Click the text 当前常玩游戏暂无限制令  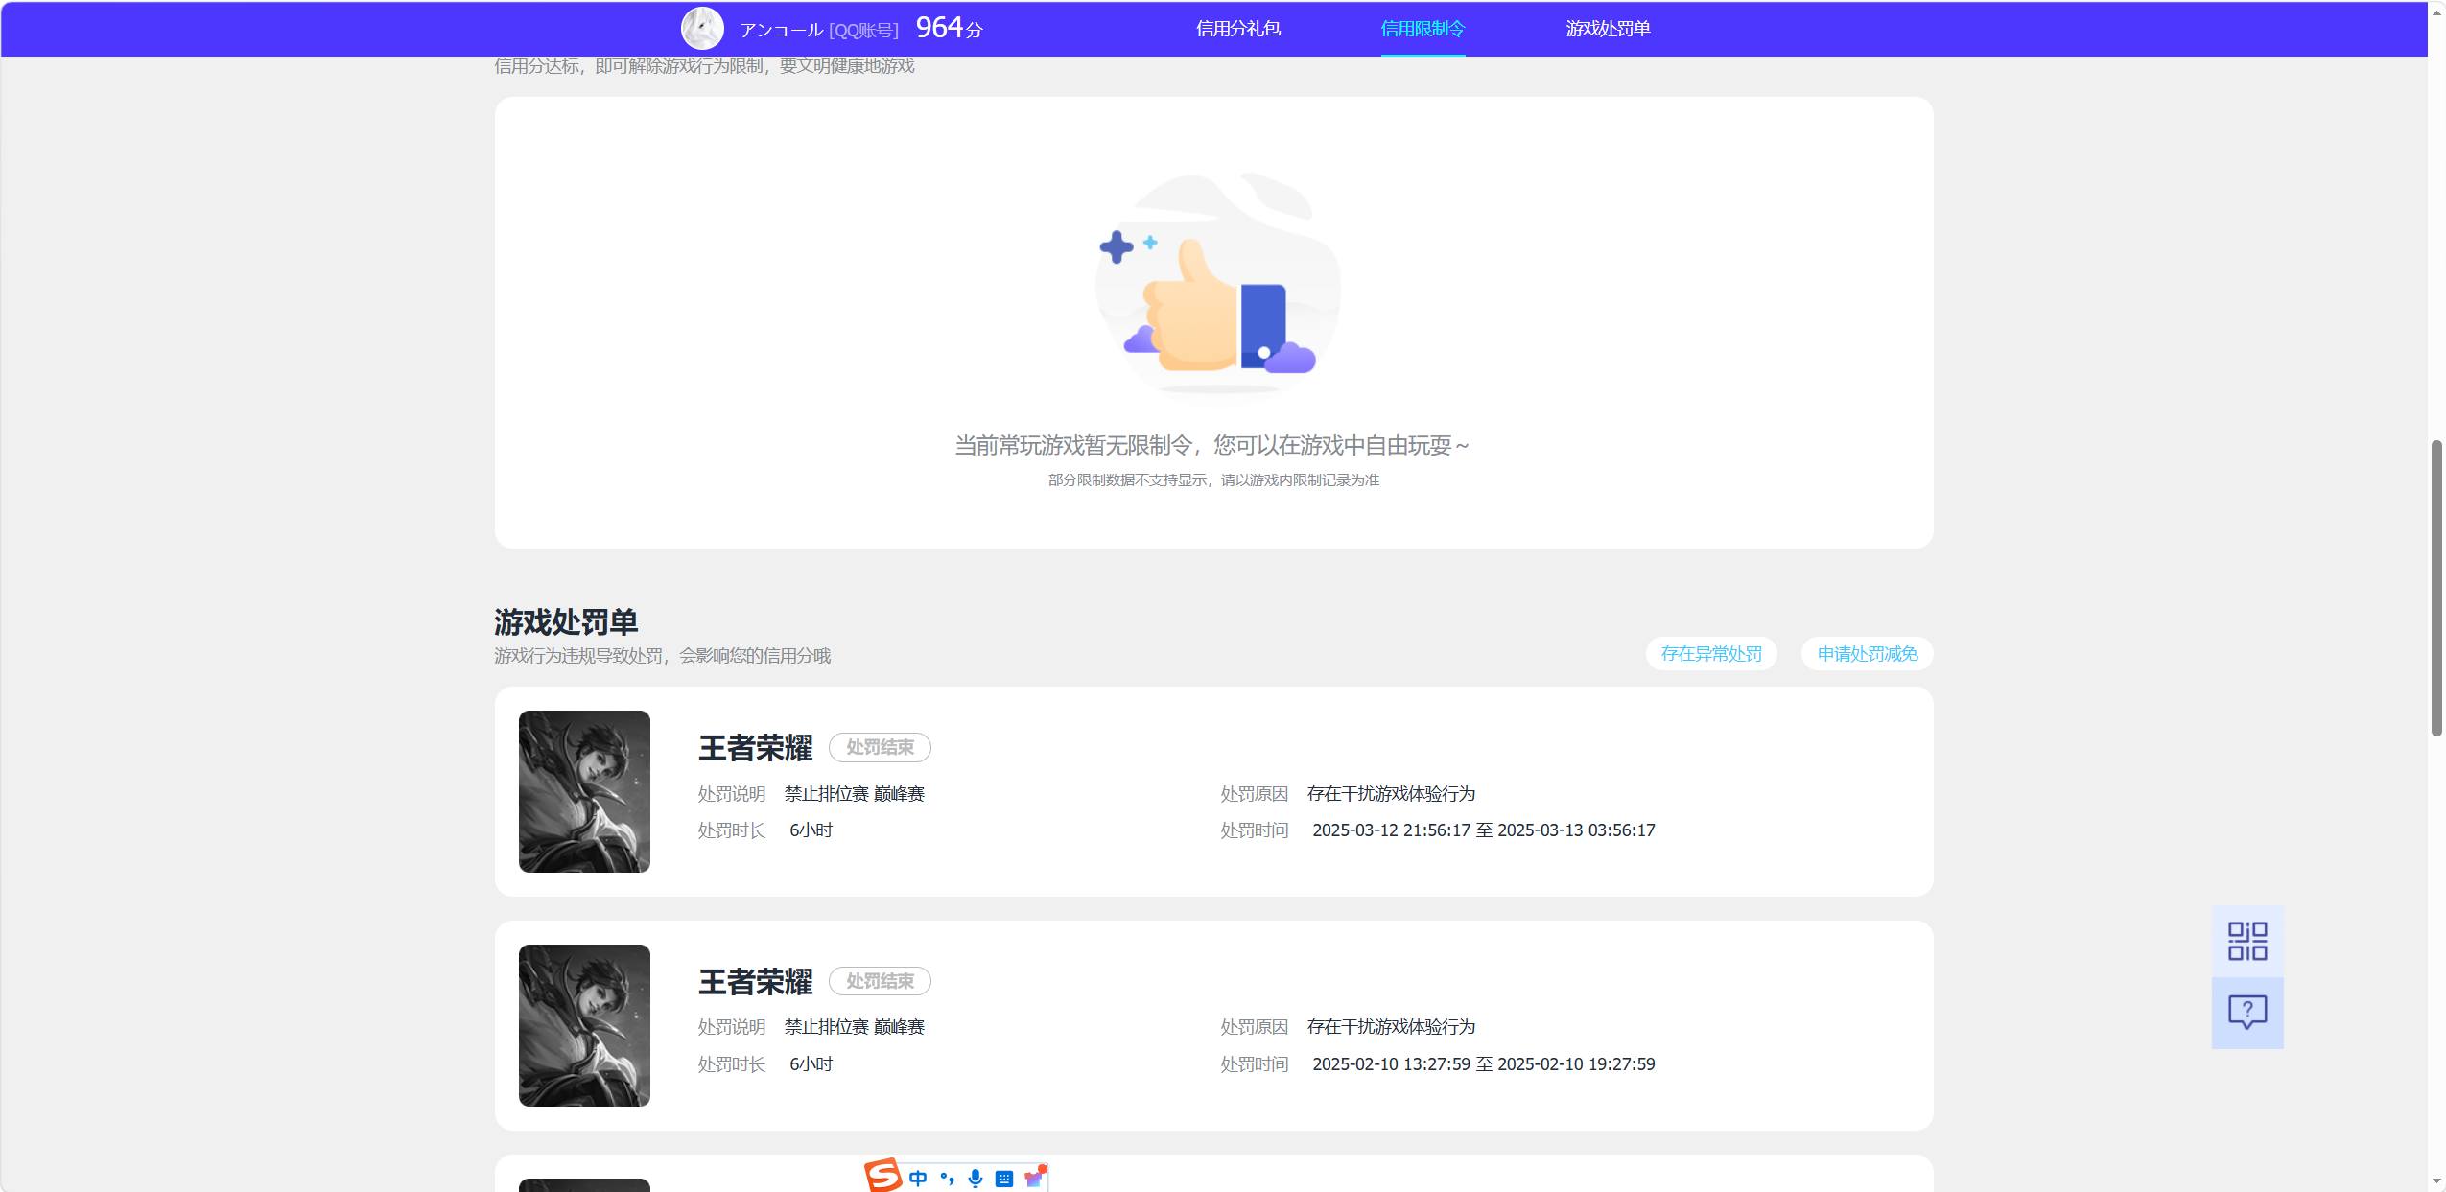(x=1072, y=445)
